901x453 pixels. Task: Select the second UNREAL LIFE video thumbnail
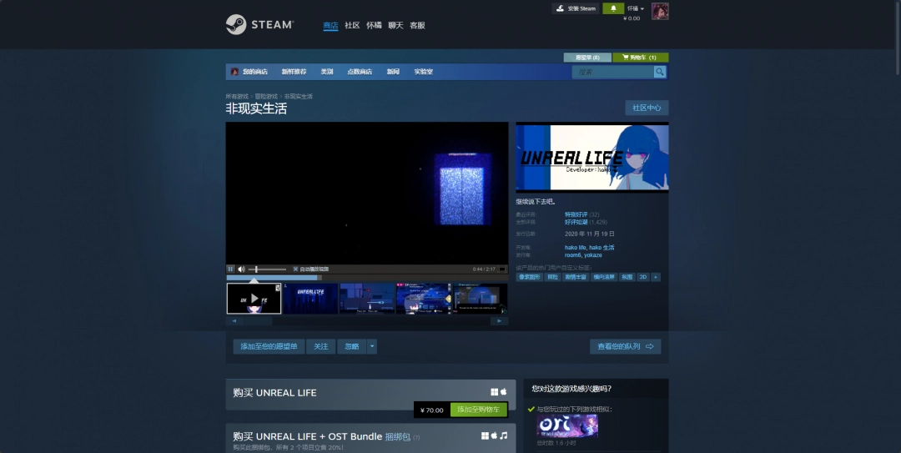(310, 298)
